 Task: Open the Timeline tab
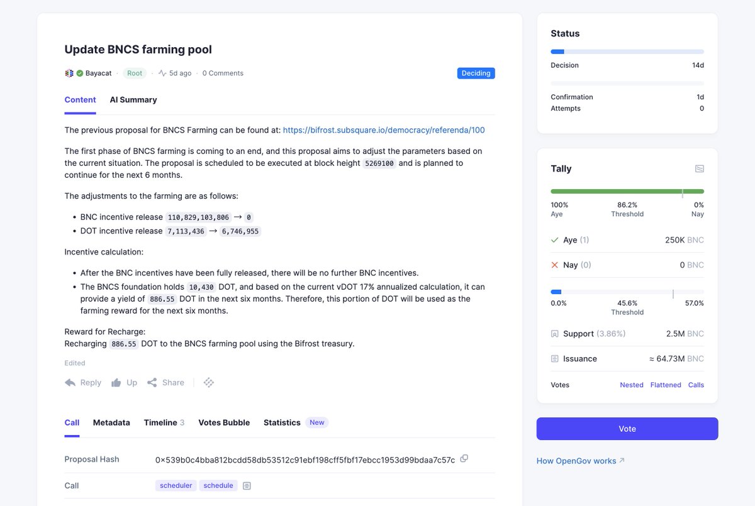click(x=164, y=422)
